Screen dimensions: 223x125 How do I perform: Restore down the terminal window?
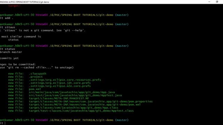(217, 2)
